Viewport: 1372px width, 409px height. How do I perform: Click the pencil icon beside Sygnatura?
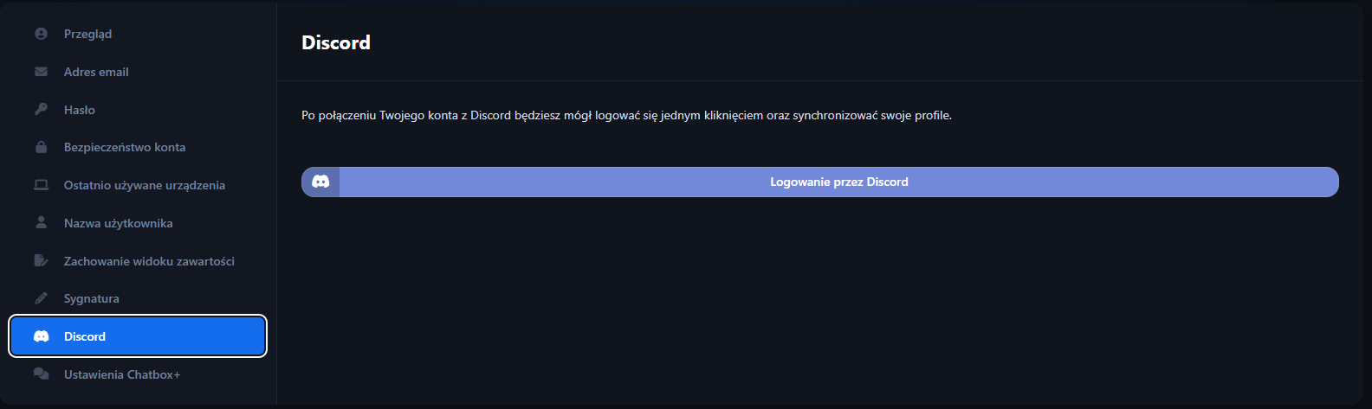pos(41,298)
